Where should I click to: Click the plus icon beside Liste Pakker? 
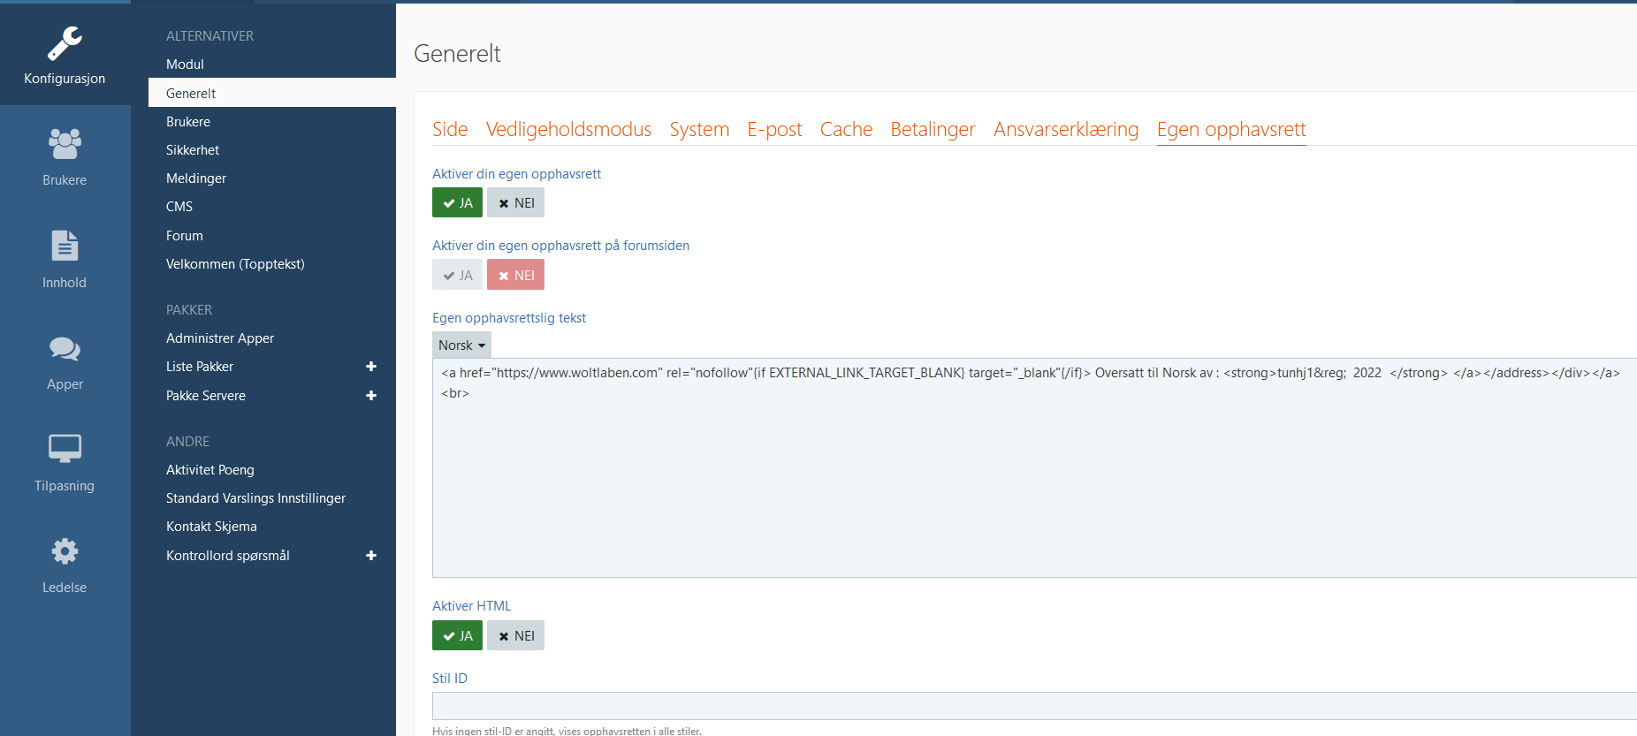[371, 367]
